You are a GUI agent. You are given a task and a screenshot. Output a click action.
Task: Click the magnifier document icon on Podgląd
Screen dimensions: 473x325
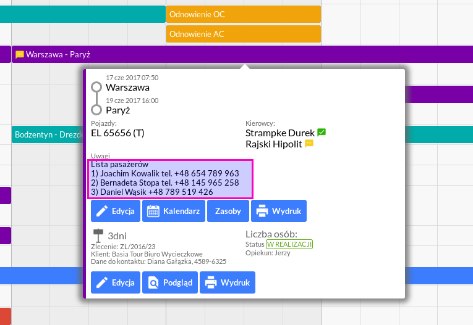pyautogui.click(x=153, y=283)
